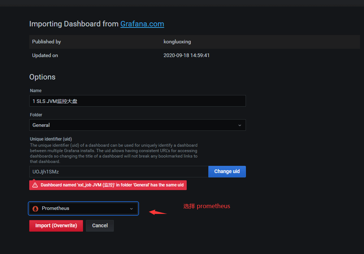The image size is (364, 254).
Task: Click the 'Unique identifier (uid)' label
Action: tap(51, 139)
